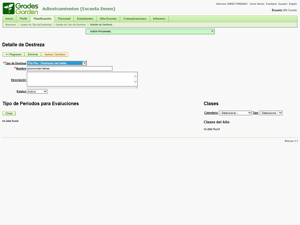Open the Personal tab
The width and height of the screenshot is (300, 225).
(64, 19)
